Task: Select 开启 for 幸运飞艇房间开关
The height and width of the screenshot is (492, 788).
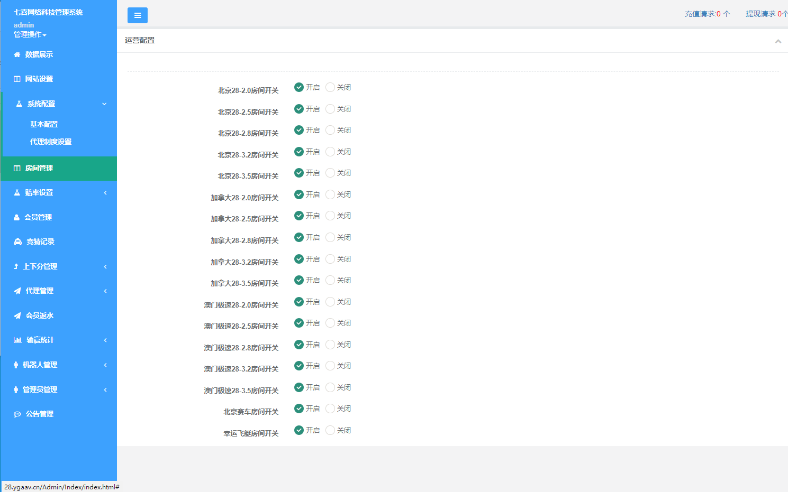Action: point(299,430)
